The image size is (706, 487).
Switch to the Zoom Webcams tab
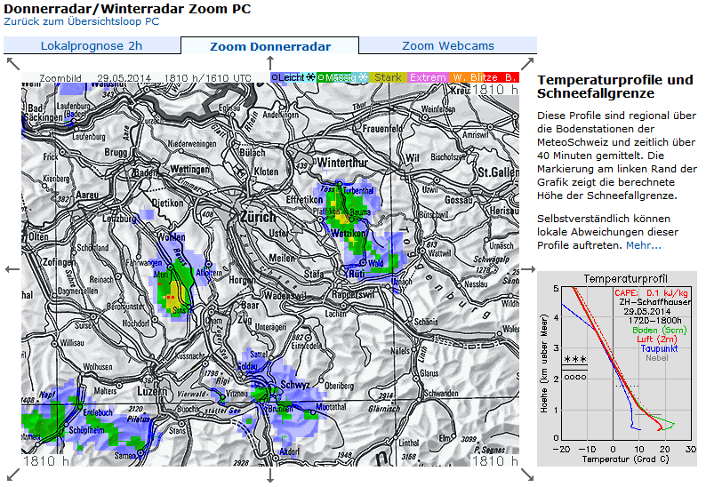448,45
